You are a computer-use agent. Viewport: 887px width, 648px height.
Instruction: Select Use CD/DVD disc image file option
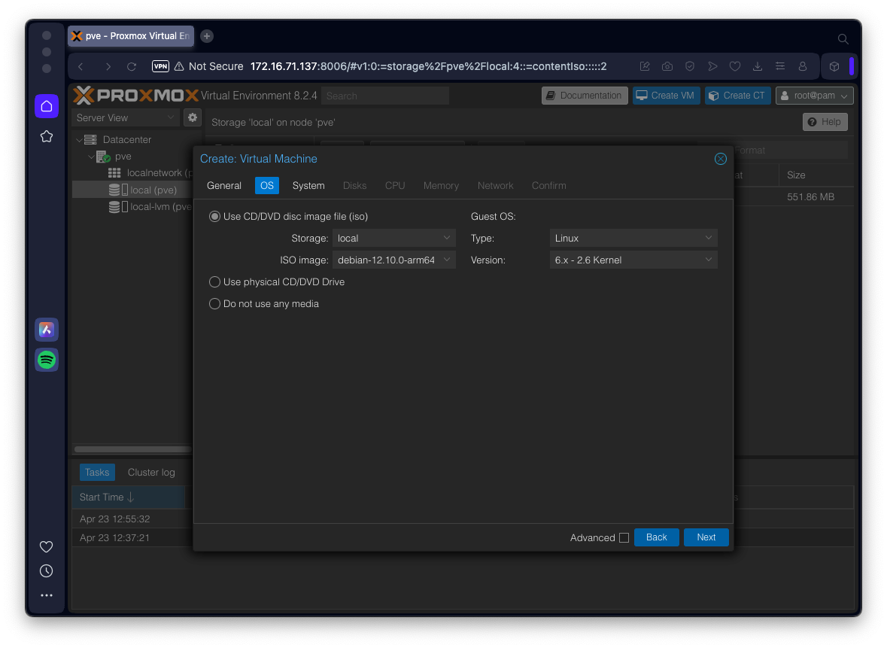coord(215,217)
